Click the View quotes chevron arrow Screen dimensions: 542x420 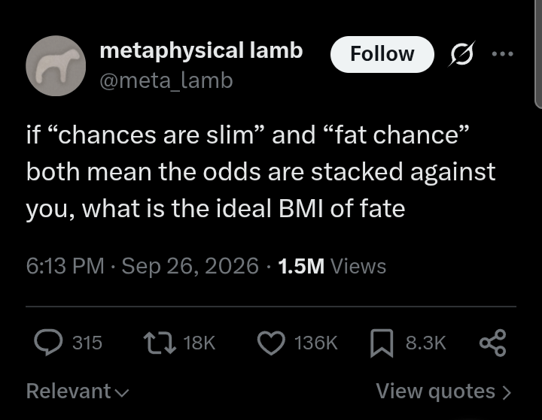tap(507, 392)
